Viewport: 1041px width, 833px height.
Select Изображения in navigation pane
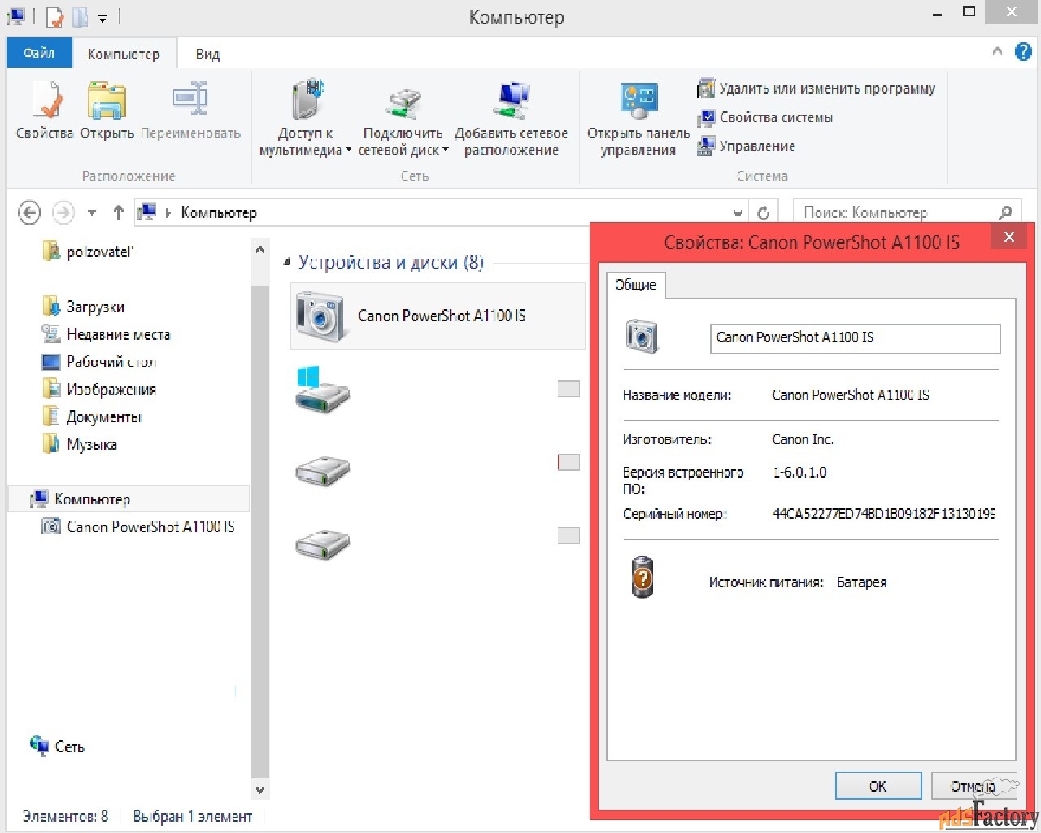[98, 390]
